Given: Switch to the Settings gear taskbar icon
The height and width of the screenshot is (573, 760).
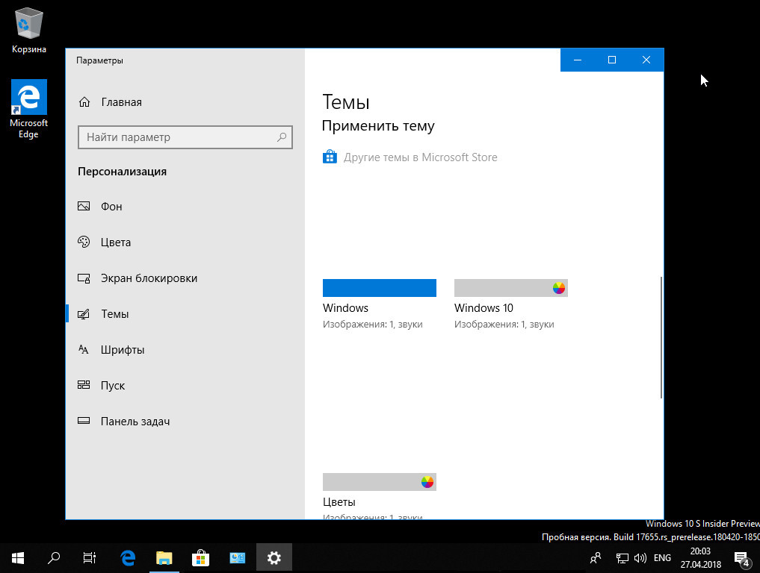Looking at the screenshot, I should click(x=274, y=558).
